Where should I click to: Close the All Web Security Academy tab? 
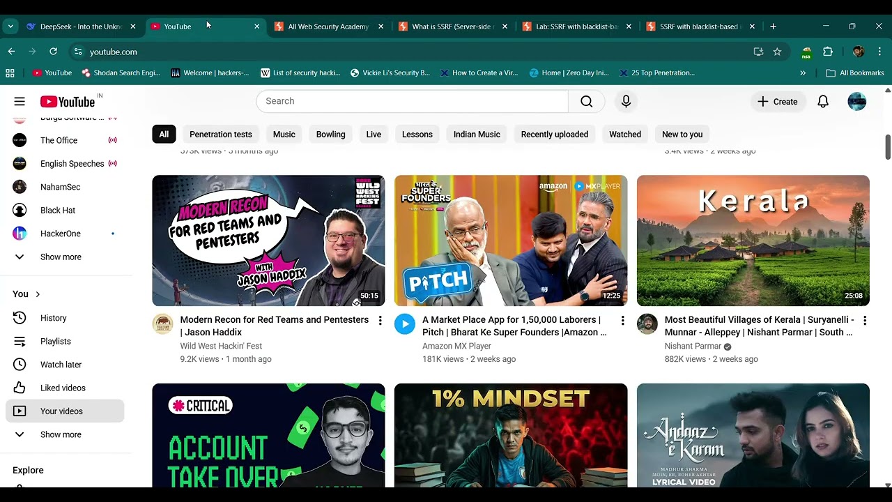(x=380, y=26)
